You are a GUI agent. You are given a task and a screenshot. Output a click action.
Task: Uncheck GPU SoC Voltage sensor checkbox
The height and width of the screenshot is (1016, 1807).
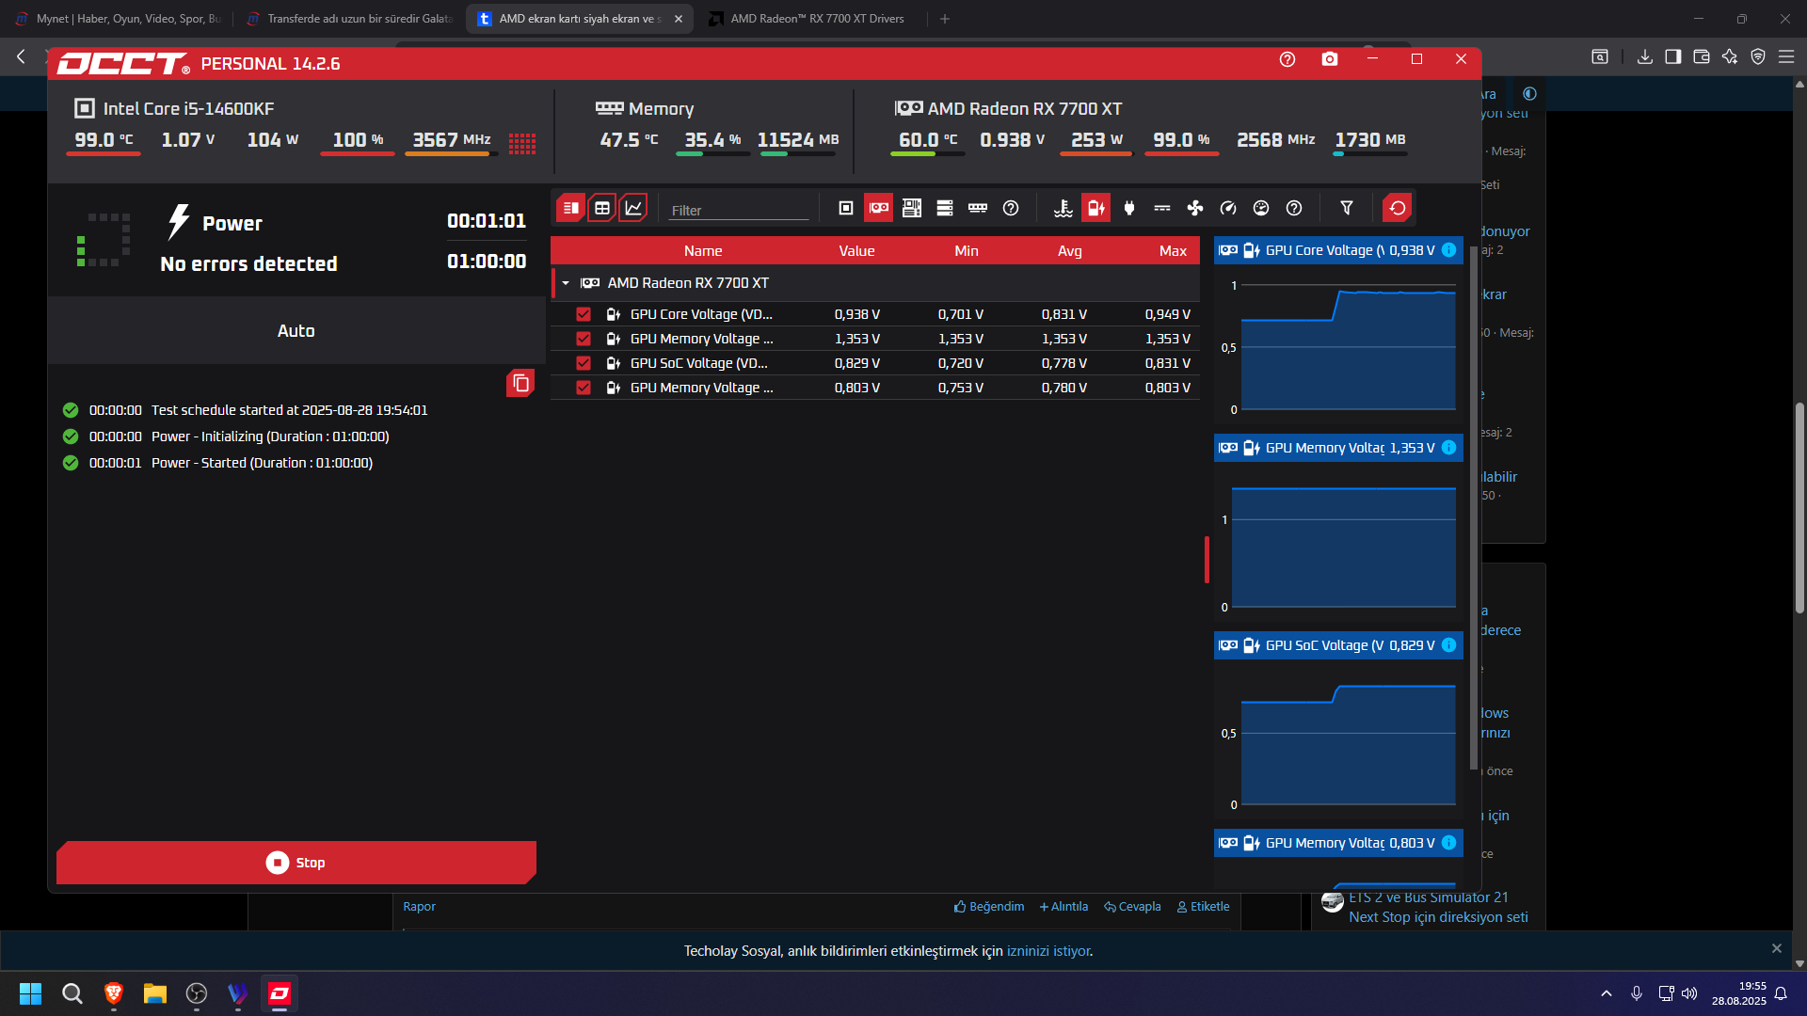(x=584, y=363)
